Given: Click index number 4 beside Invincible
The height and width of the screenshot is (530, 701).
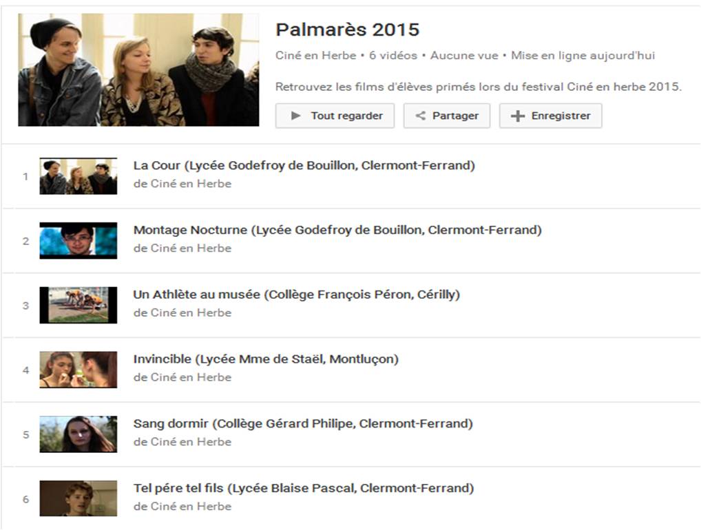Looking at the screenshot, I should coord(26,370).
